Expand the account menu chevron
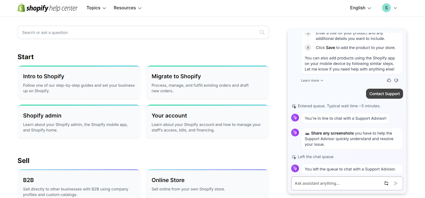The width and height of the screenshot is (425, 198). tap(395, 8)
